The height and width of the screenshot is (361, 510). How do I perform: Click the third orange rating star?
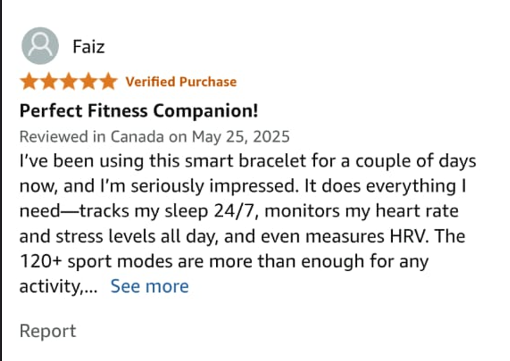pos(69,81)
